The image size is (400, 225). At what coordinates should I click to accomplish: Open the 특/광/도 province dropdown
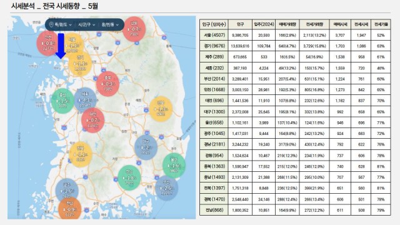tap(63, 25)
